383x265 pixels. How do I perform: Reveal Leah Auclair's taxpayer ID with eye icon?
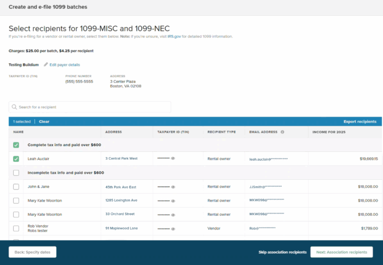(173, 158)
